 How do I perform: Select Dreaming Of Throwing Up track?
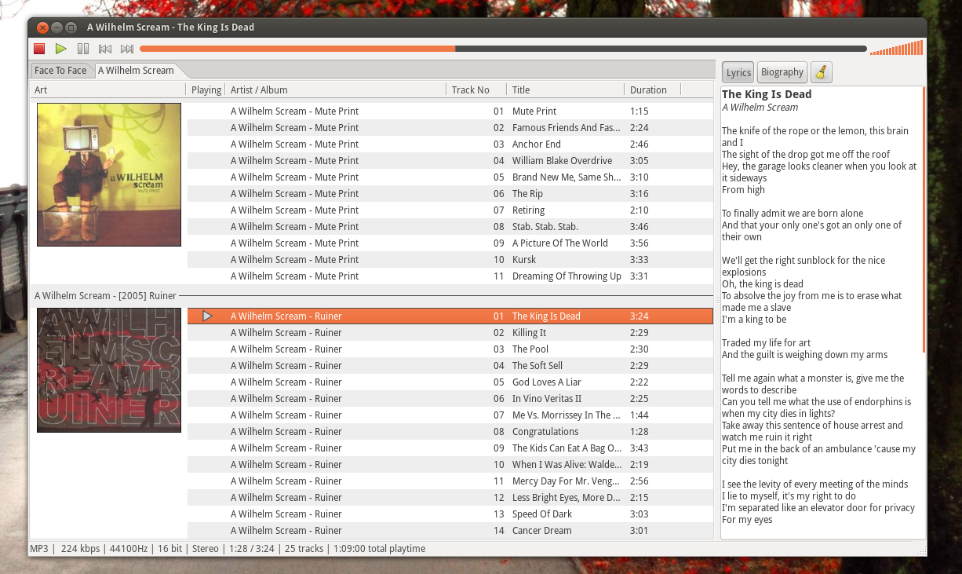450,276
